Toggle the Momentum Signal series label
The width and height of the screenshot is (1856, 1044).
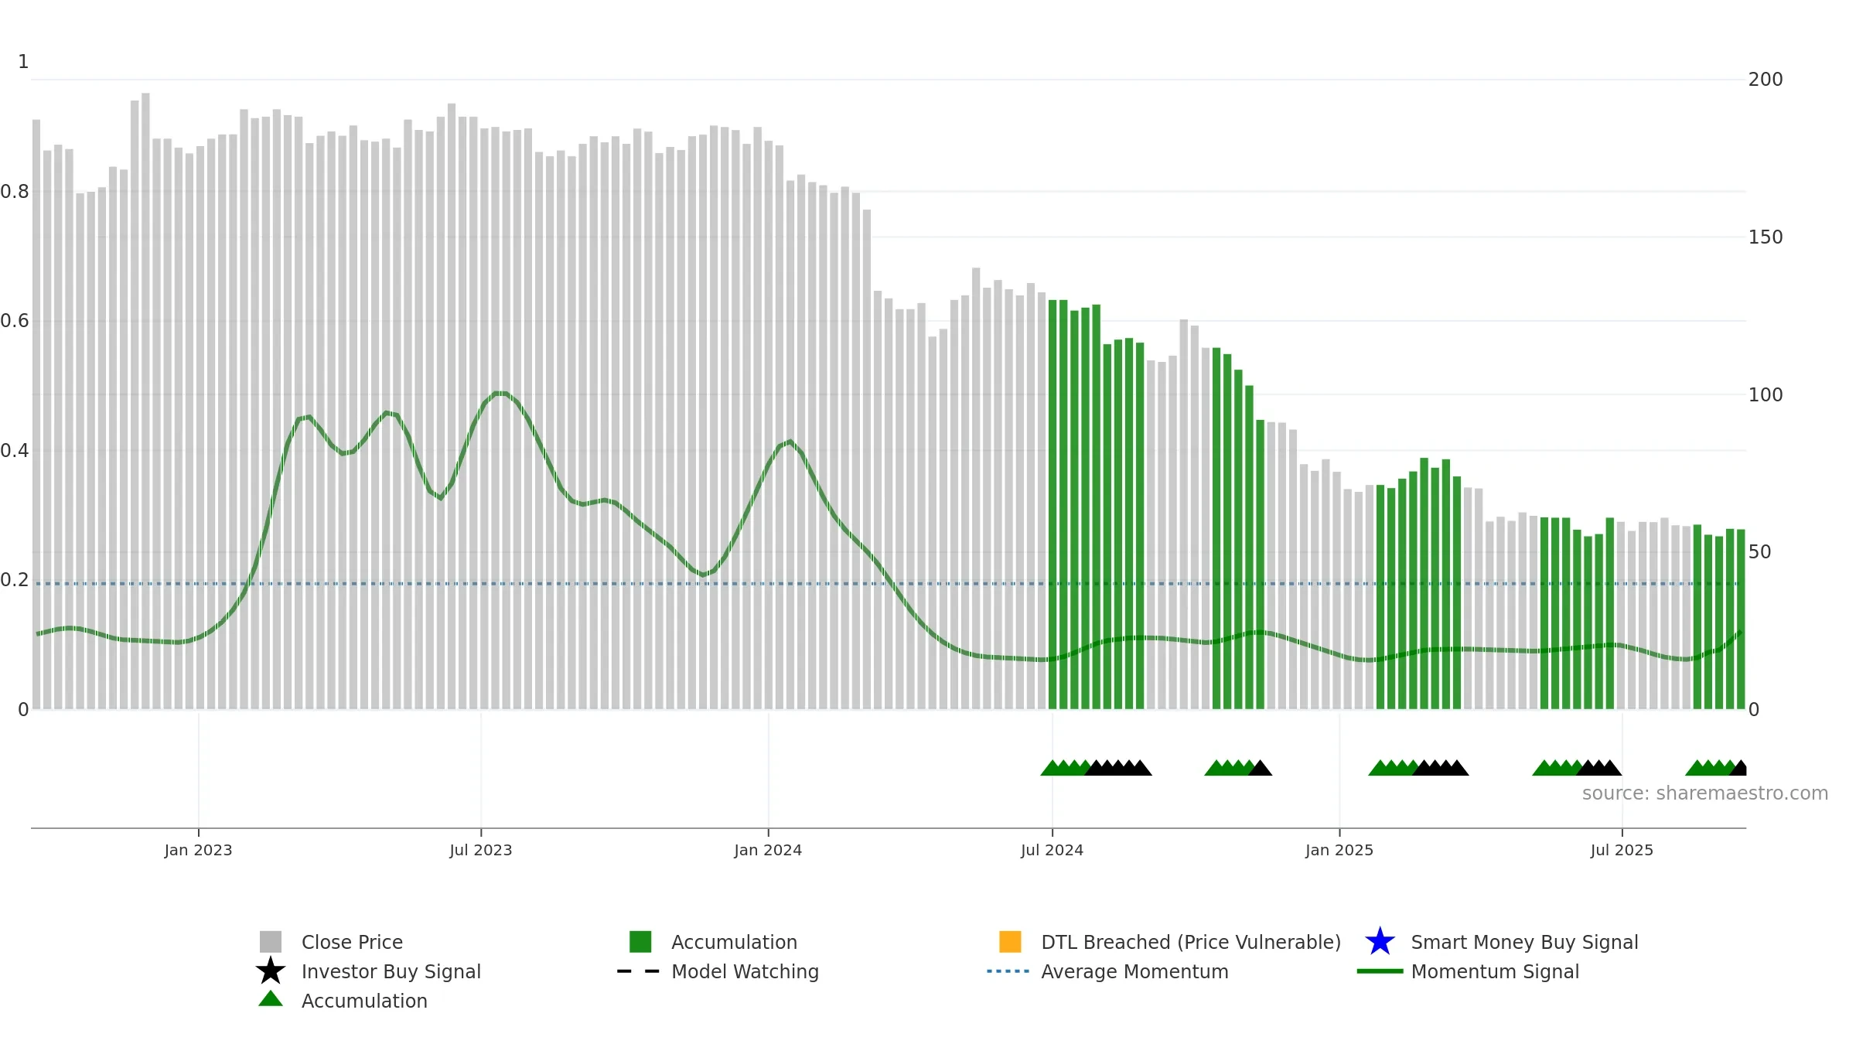pyautogui.click(x=1495, y=971)
